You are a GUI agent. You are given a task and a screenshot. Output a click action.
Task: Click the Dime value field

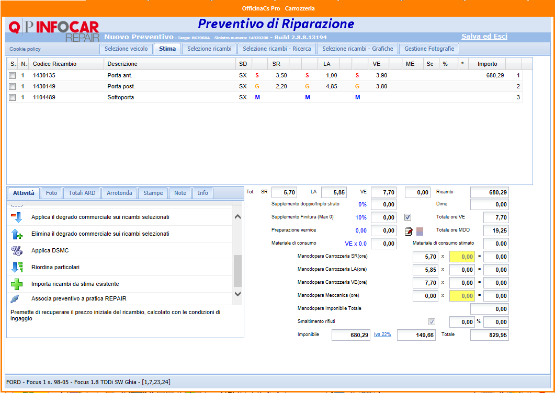(490, 204)
